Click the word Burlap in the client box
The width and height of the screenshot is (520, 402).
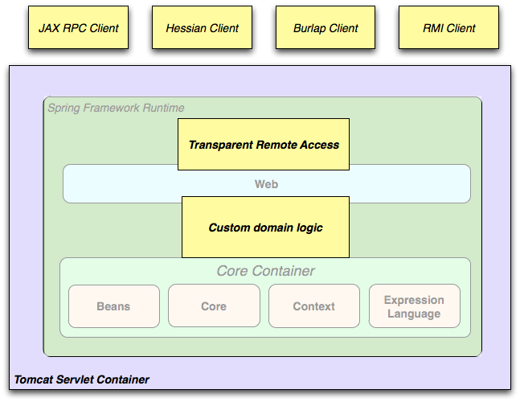tap(309, 28)
